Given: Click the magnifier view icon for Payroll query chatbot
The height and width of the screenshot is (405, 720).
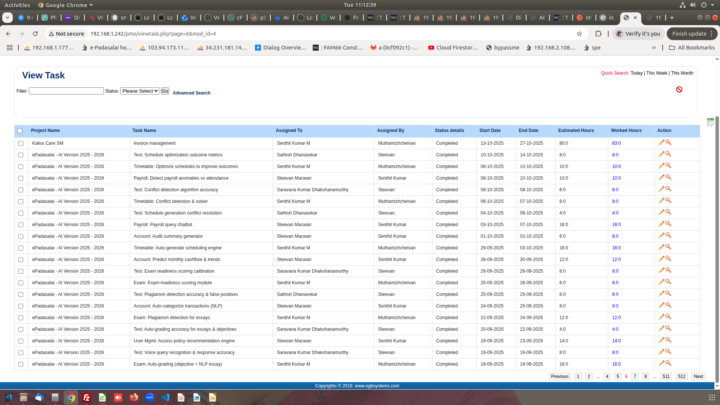Looking at the screenshot, I should tap(668, 224).
